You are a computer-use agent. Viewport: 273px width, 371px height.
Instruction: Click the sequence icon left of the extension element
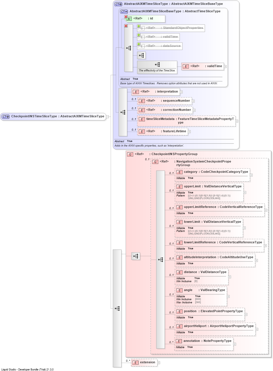tap(117, 308)
